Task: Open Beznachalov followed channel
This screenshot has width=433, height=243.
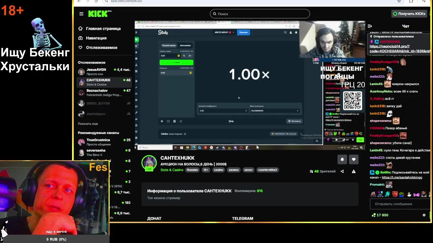Action: pyautogui.click(x=104, y=92)
